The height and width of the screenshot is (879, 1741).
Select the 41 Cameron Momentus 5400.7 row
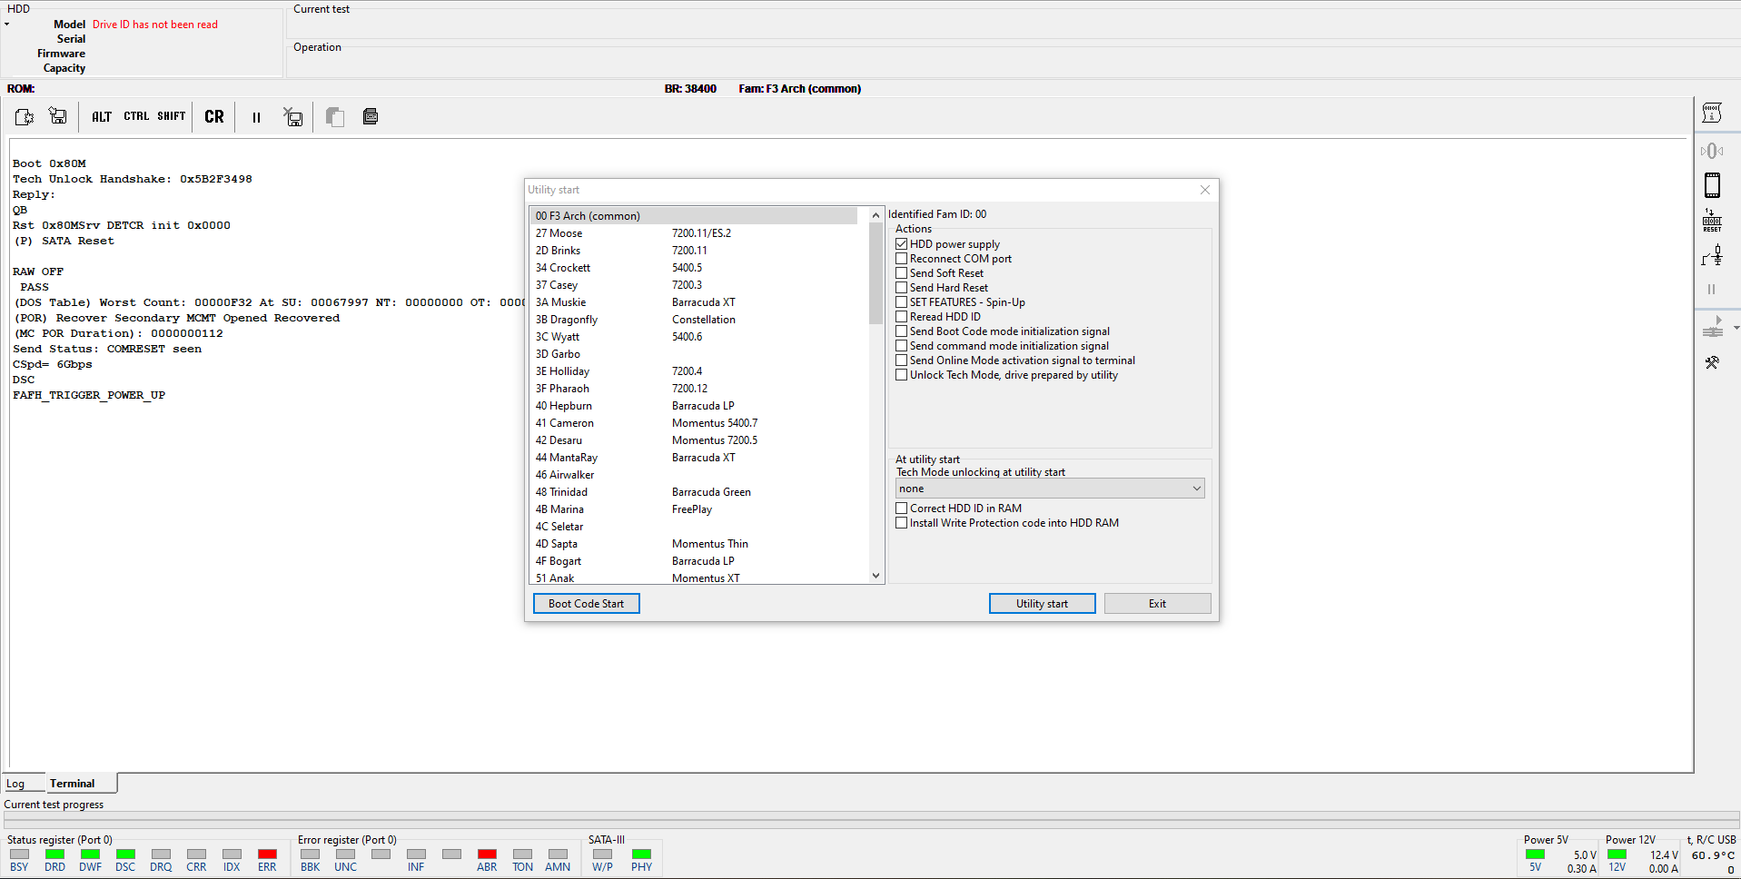point(694,423)
